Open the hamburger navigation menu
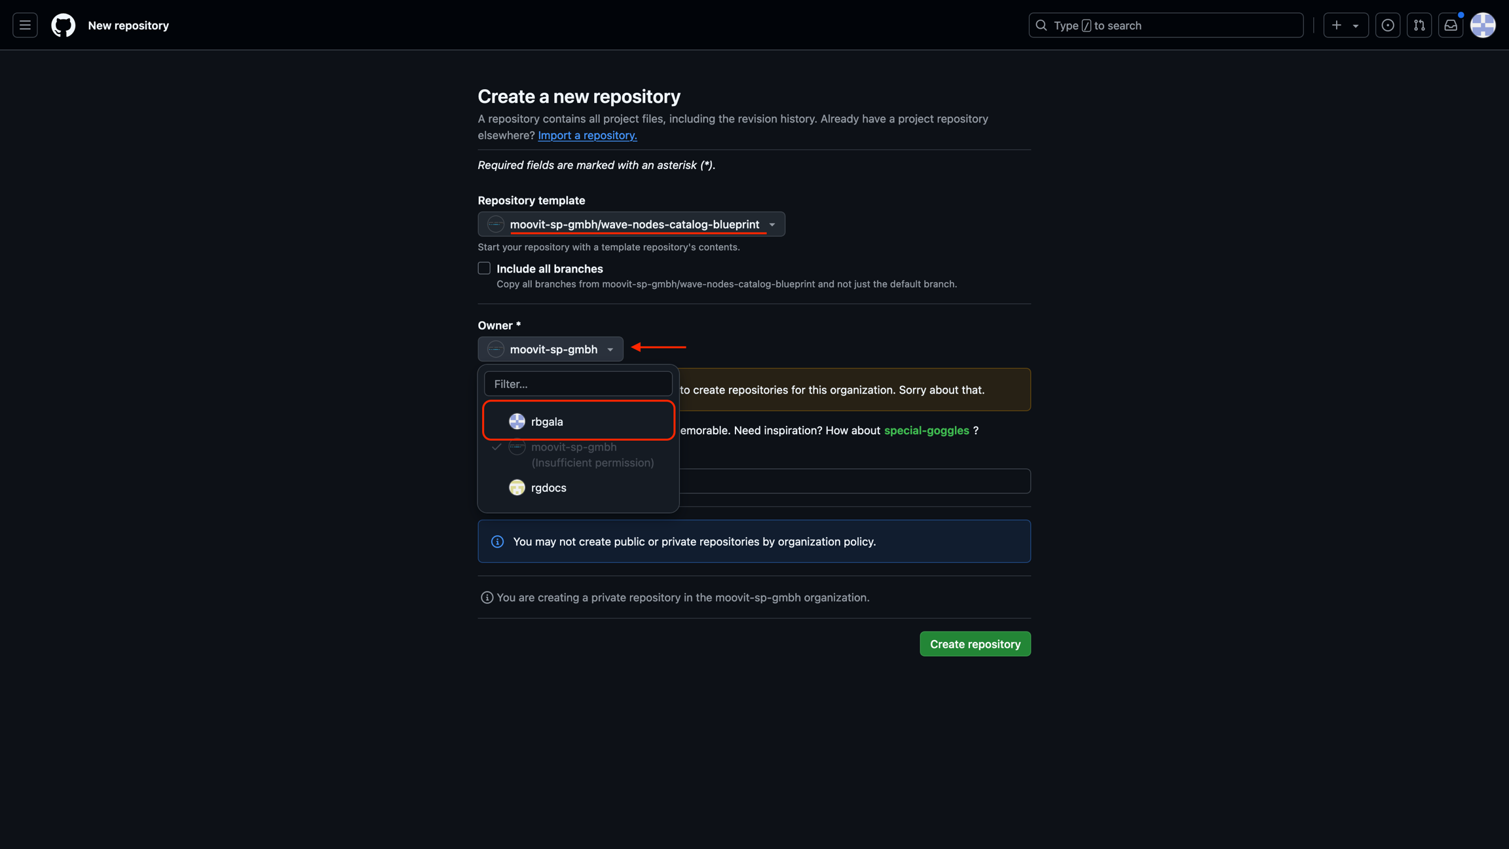This screenshot has width=1509, height=849. 25,26
